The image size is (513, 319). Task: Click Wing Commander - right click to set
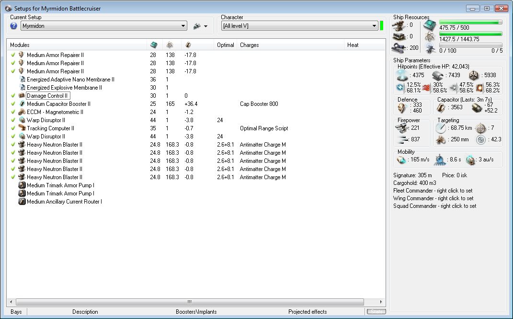click(433, 198)
